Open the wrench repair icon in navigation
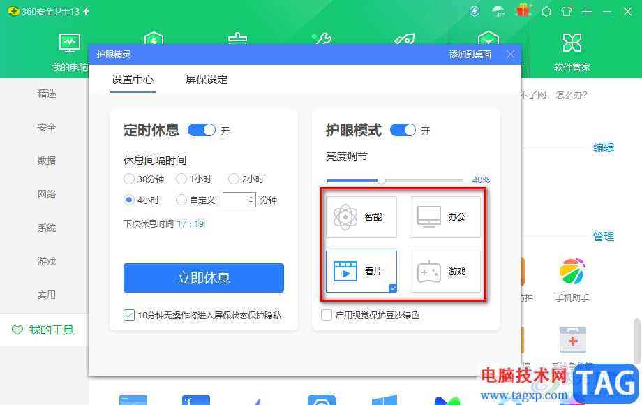 pos(321,39)
